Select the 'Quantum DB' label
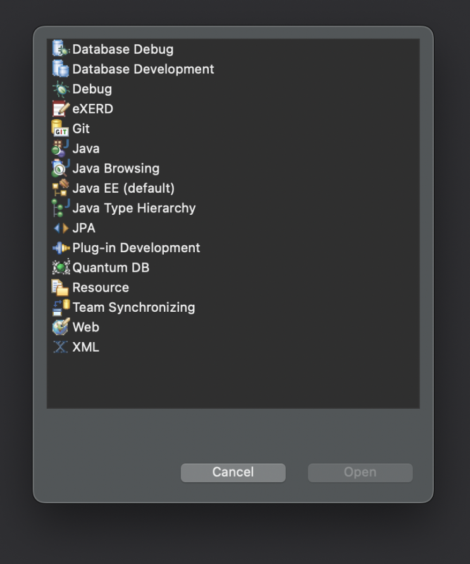This screenshot has width=470, height=564. coord(111,267)
